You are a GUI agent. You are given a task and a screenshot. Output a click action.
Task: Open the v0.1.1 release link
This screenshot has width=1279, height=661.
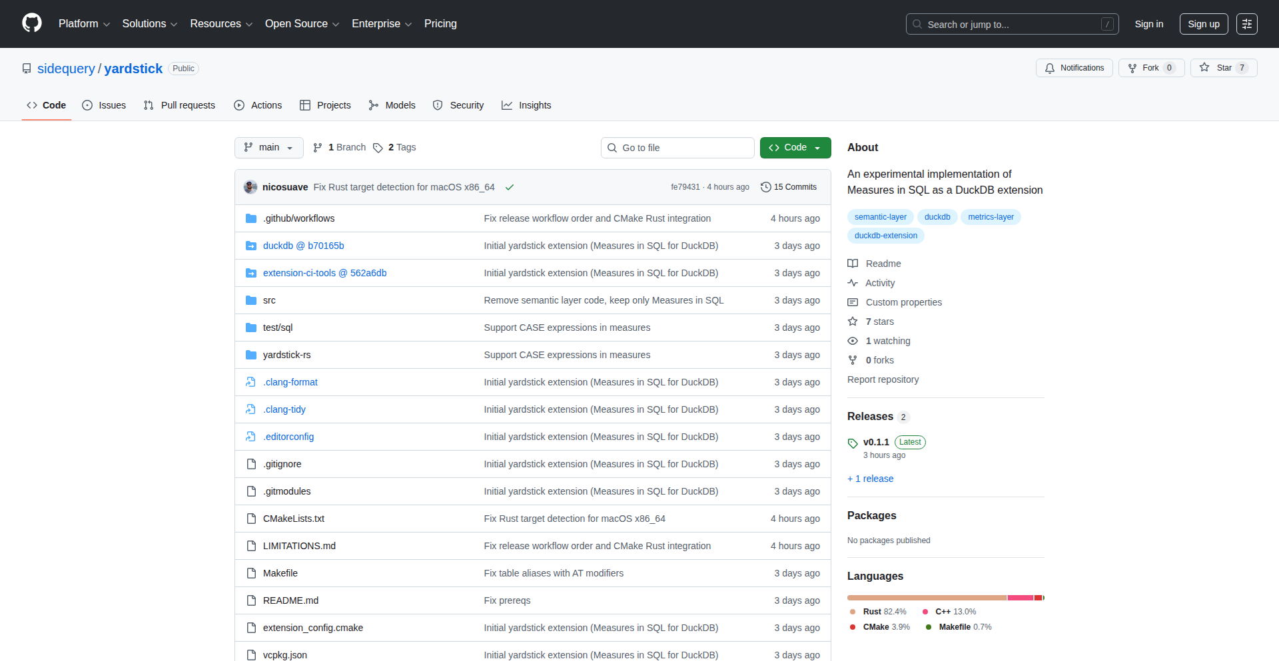click(x=875, y=442)
